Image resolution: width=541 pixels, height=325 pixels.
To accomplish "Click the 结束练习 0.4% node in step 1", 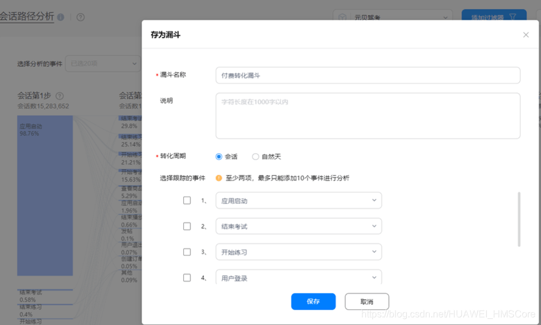I will (x=45, y=311).
